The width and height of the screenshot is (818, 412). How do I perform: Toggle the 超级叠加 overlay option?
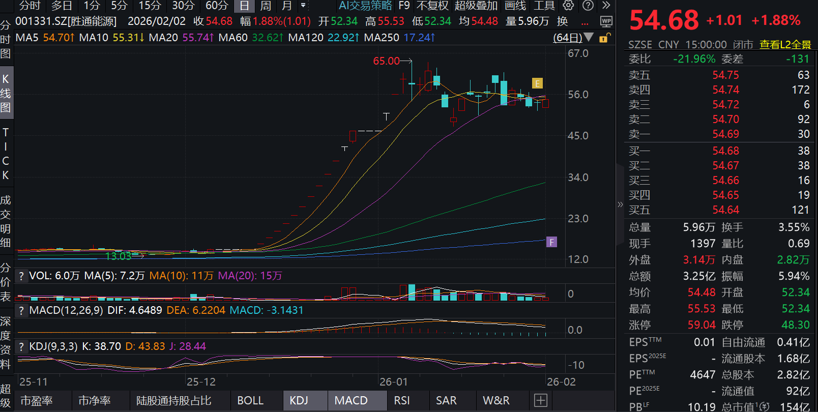(476, 6)
